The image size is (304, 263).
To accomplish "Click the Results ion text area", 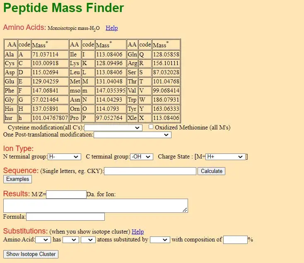I will (x=96, y=206).
